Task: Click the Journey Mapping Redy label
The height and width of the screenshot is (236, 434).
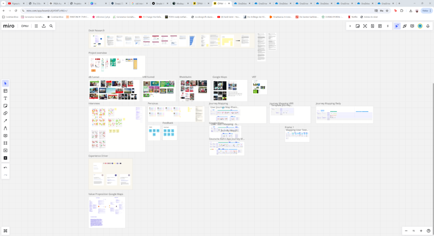Action: tap(328, 103)
